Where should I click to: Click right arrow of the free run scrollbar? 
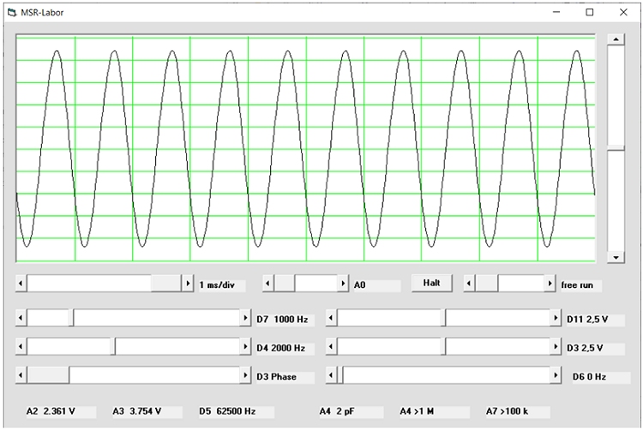(550, 284)
